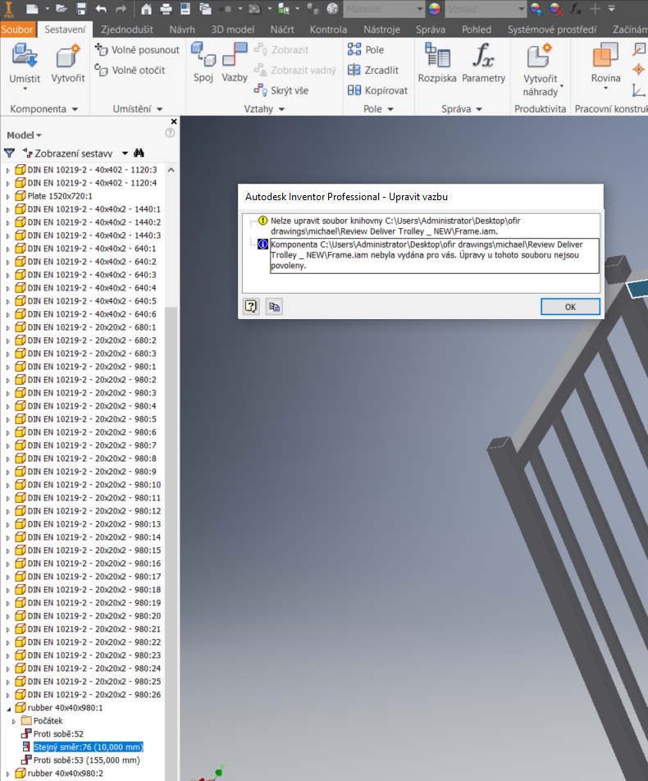Collapse the rubber 40x40x980:1 node

coord(8,708)
